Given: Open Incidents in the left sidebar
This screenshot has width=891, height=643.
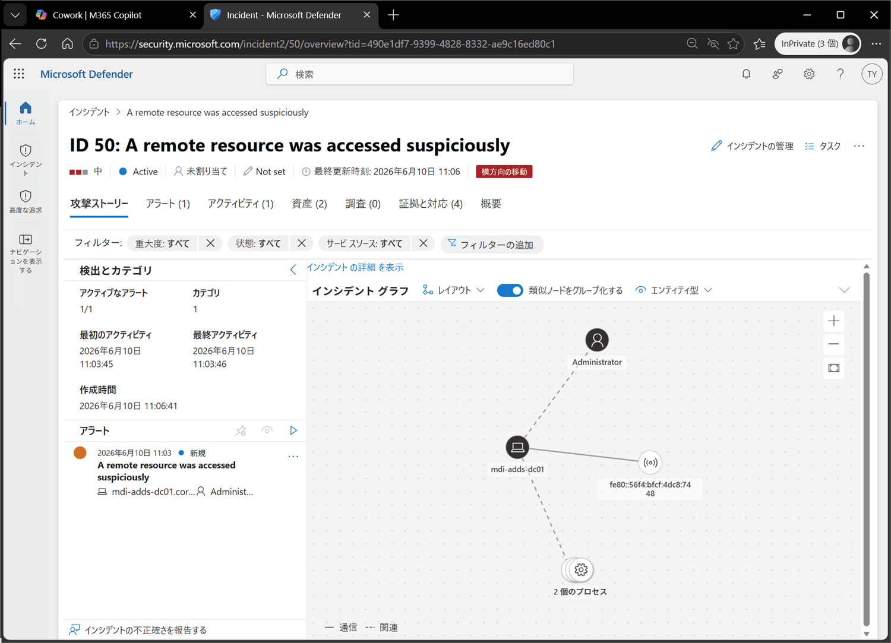Looking at the screenshot, I should pos(26,160).
